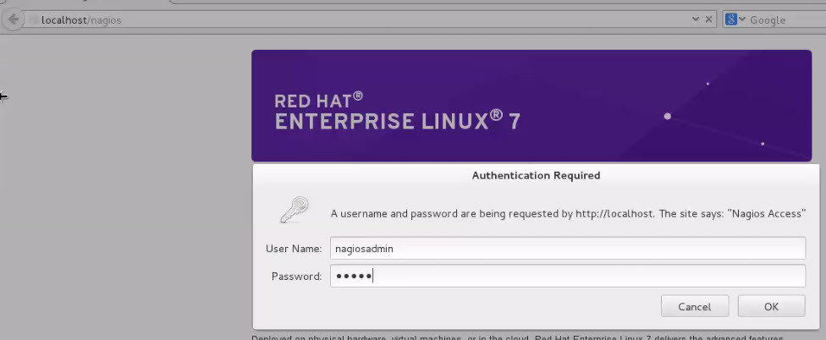Click the "Nagios Access" message text
The width and height of the screenshot is (826, 340).
(568, 214)
